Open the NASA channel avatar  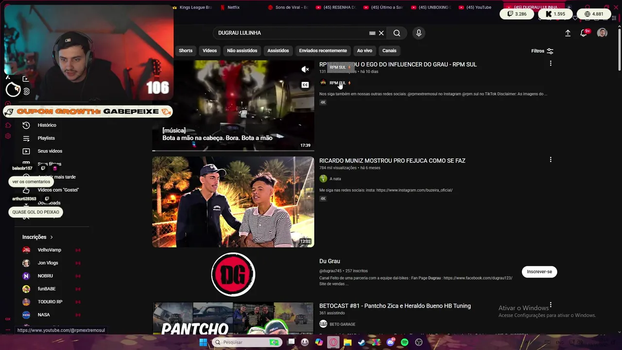[26, 315]
